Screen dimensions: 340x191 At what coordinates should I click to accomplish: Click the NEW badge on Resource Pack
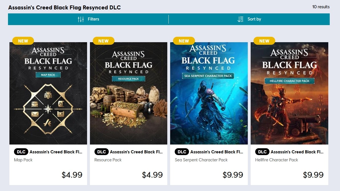(x=103, y=41)
